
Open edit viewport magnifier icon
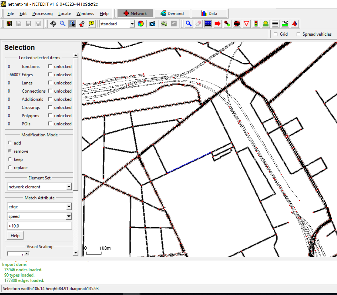[63, 24]
